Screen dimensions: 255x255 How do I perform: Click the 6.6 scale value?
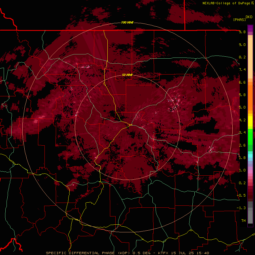tap(242, 82)
